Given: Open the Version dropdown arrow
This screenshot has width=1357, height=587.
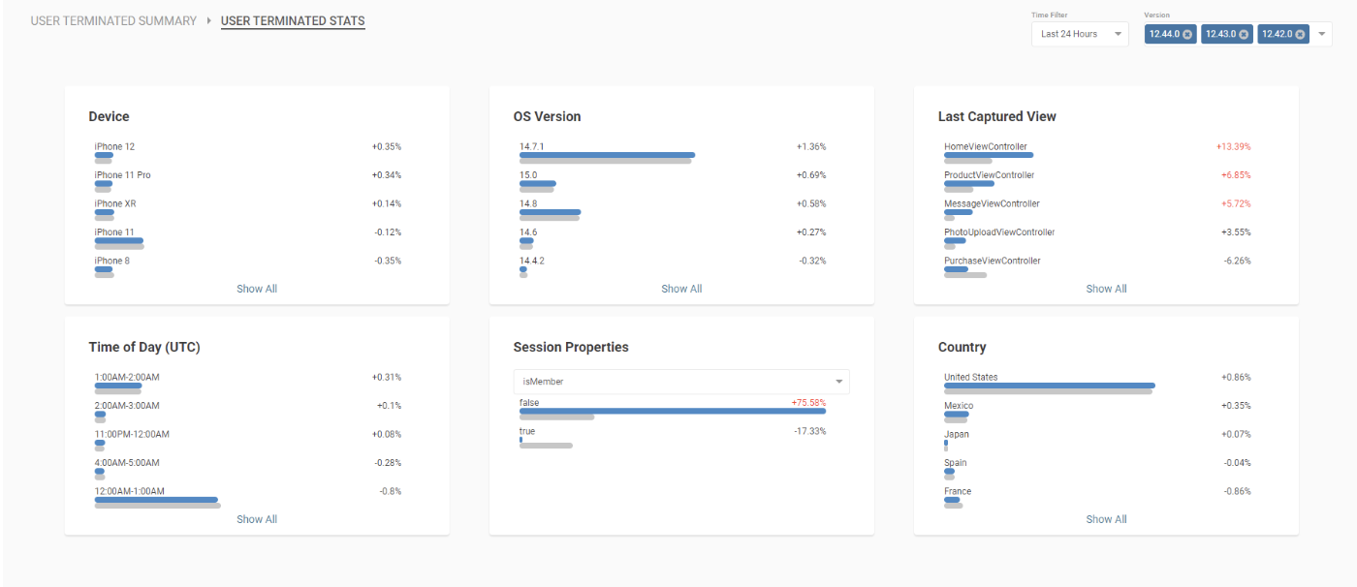Looking at the screenshot, I should [1322, 34].
